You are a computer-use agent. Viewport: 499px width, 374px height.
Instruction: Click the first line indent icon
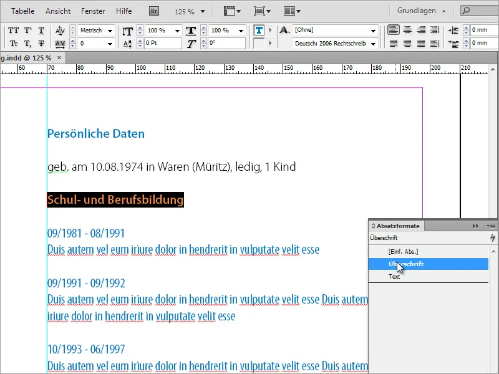pos(453,44)
